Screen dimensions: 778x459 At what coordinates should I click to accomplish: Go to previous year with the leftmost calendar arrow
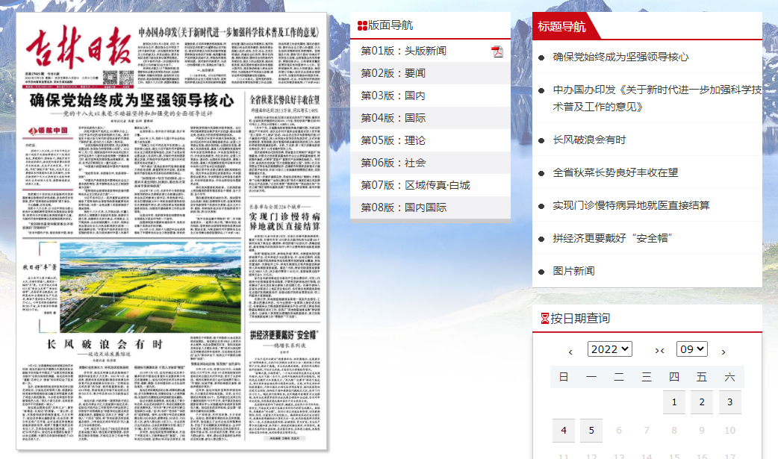(x=570, y=351)
